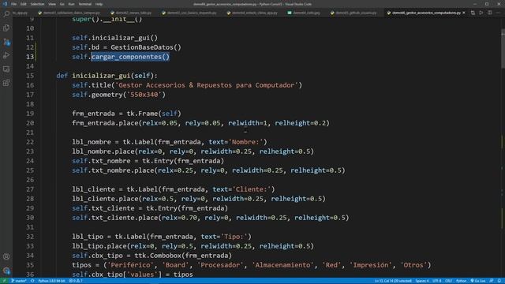Open notifications bell in status bar
The height and width of the screenshot is (284, 505).
pyautogui.click(x=499, y=281)
